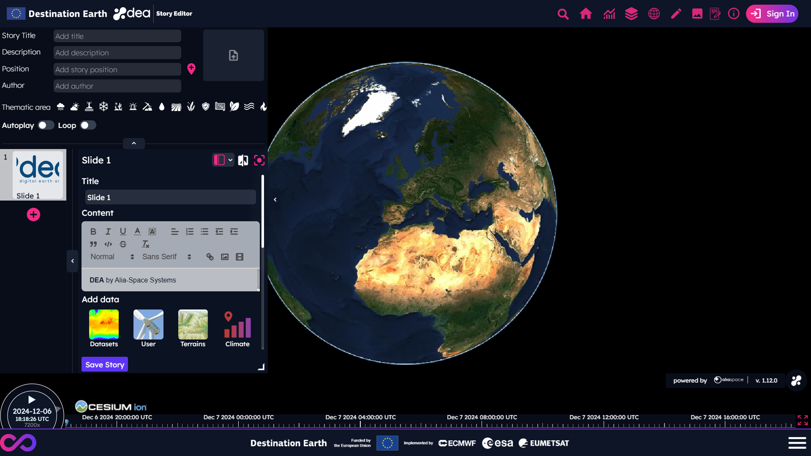Screen dimensions: 811x456
Task: Toggle bold formatting in the content editor
Action: pos(93,231)
